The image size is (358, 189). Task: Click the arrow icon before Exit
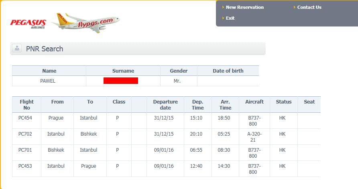[223, 18]
